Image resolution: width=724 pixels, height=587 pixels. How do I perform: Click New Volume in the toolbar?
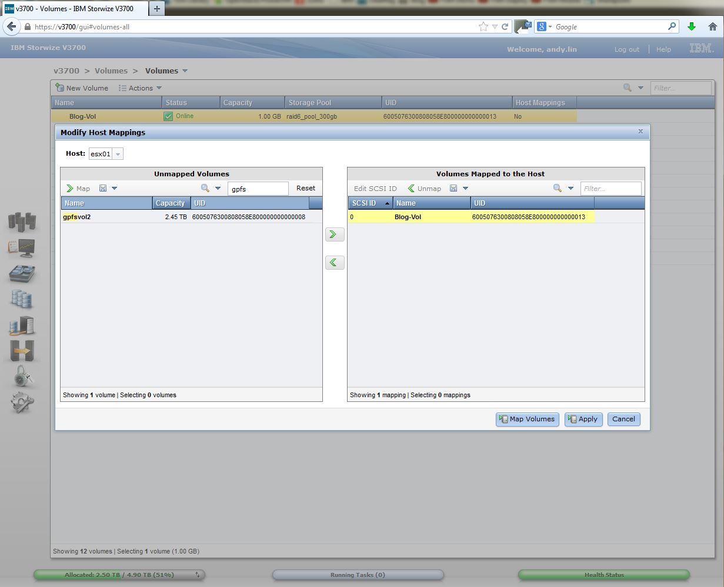82,88
